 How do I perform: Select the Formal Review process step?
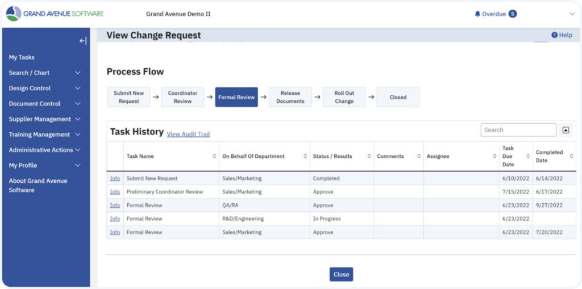click(236, 97)
